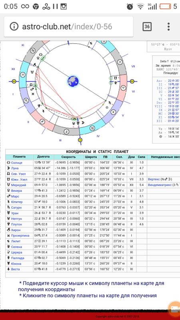The width and height of the screenshot is (180, 320).
Task: Click the Mars glyph in the Марс row
Action: [x=8, y=196]
